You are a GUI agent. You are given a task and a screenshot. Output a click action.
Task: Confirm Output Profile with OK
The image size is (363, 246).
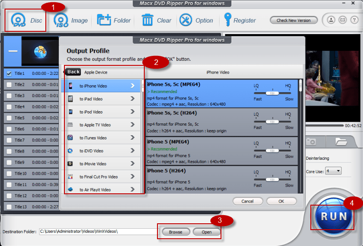281,202
